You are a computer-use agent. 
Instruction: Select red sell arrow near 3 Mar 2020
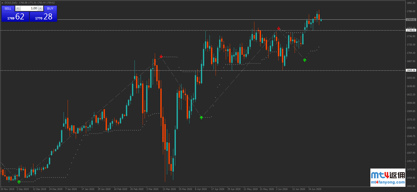(161, 56)
